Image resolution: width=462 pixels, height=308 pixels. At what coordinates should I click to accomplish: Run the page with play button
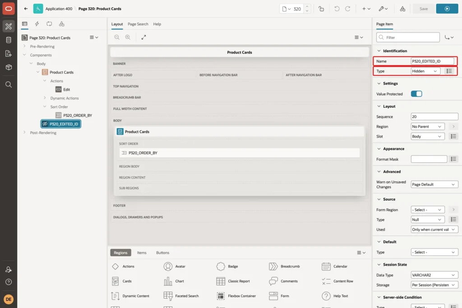(447, 9)
